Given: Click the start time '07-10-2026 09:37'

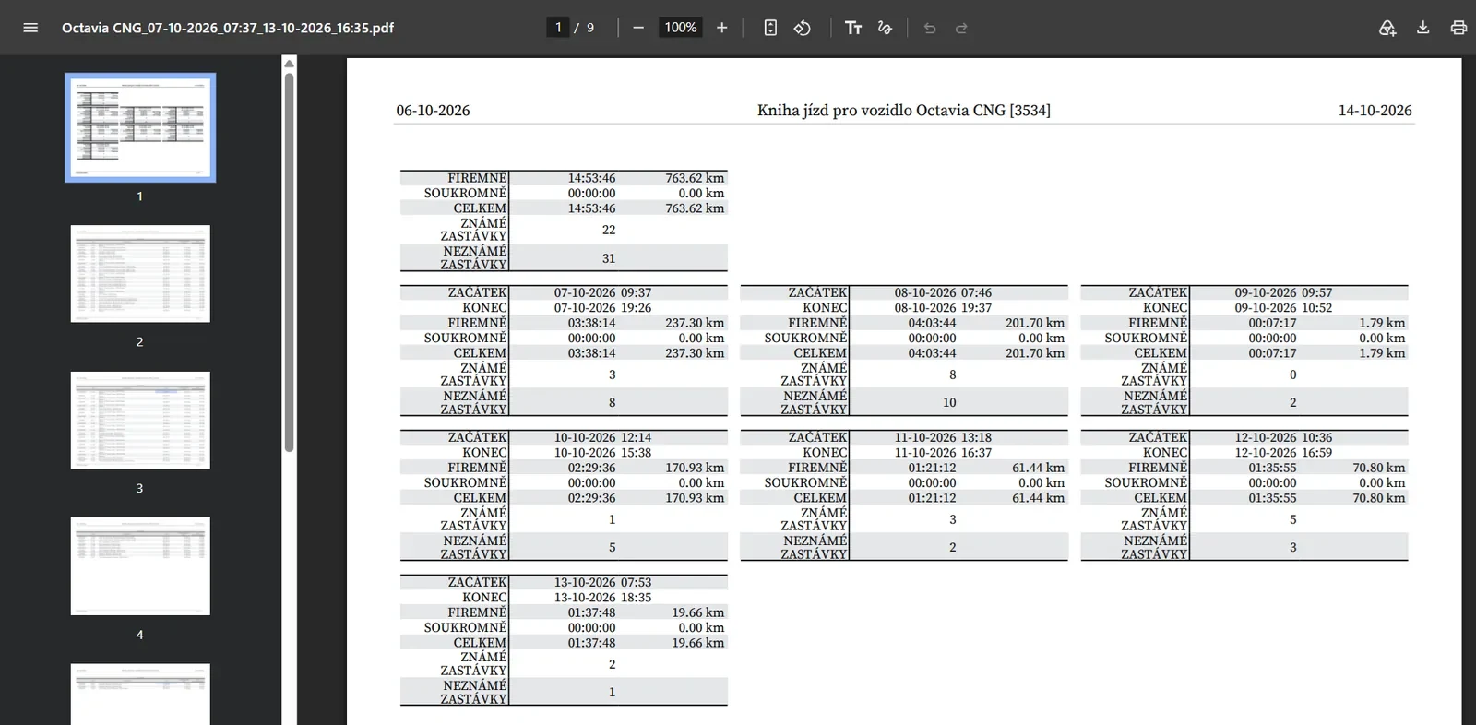Looking at the screenshot, I should (602, 292).
